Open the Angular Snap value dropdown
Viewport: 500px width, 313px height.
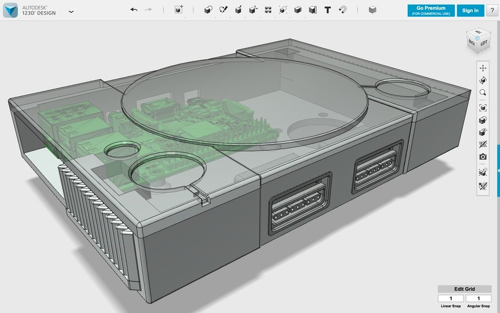(x=479, y=298)
